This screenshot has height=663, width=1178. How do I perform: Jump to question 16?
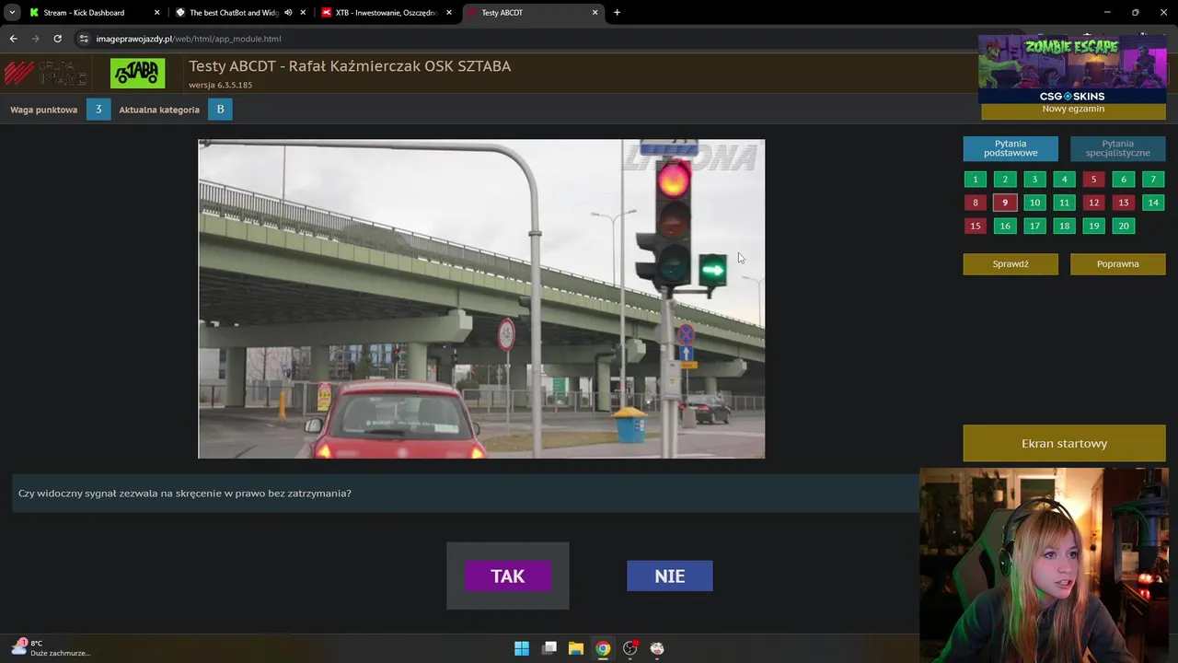pos(1005,226)
